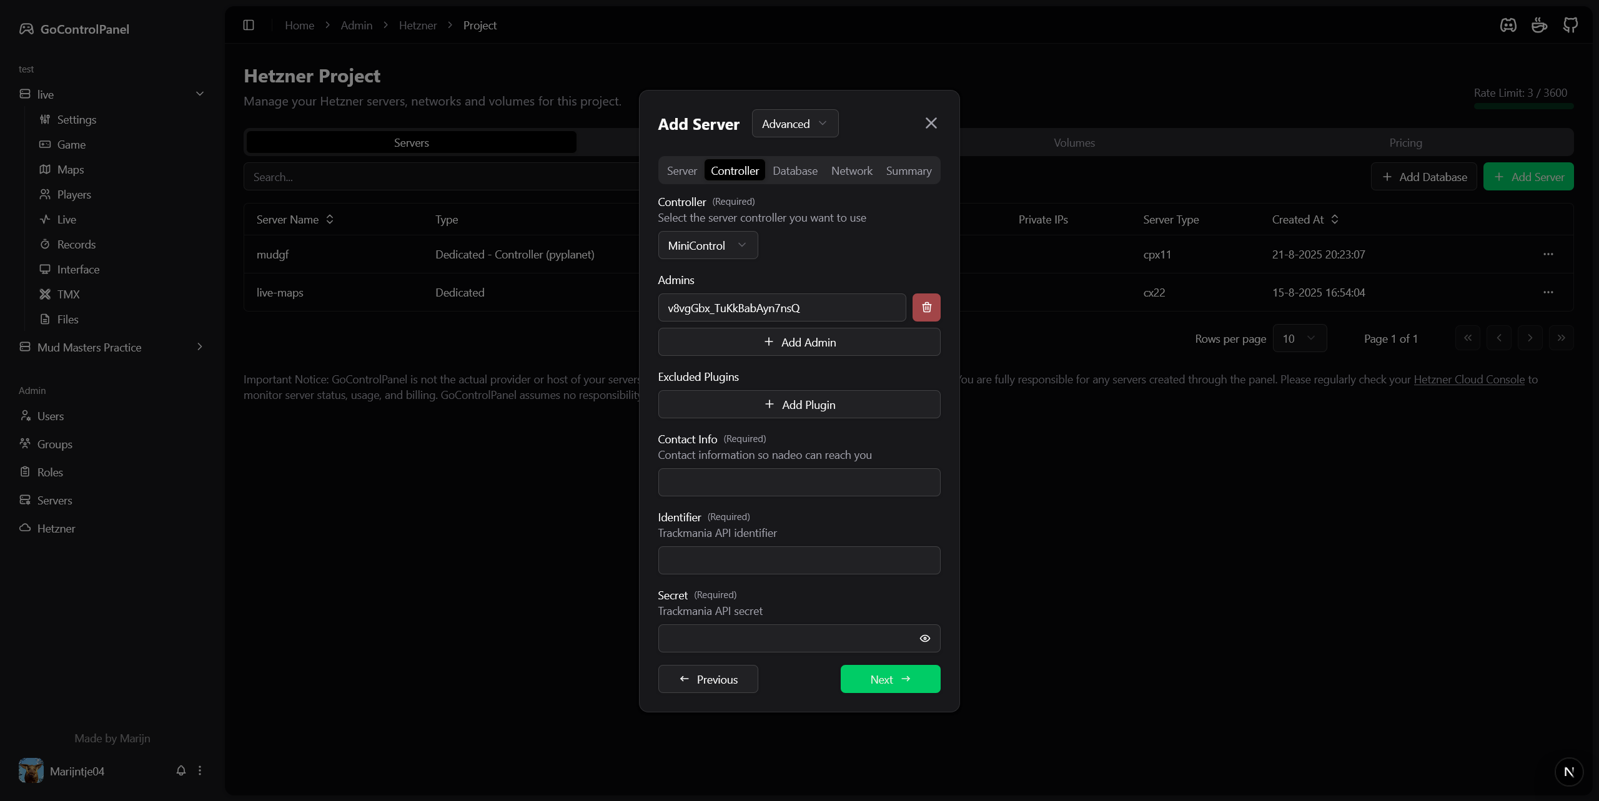Open the Discord icon link

click(1508, 25)
